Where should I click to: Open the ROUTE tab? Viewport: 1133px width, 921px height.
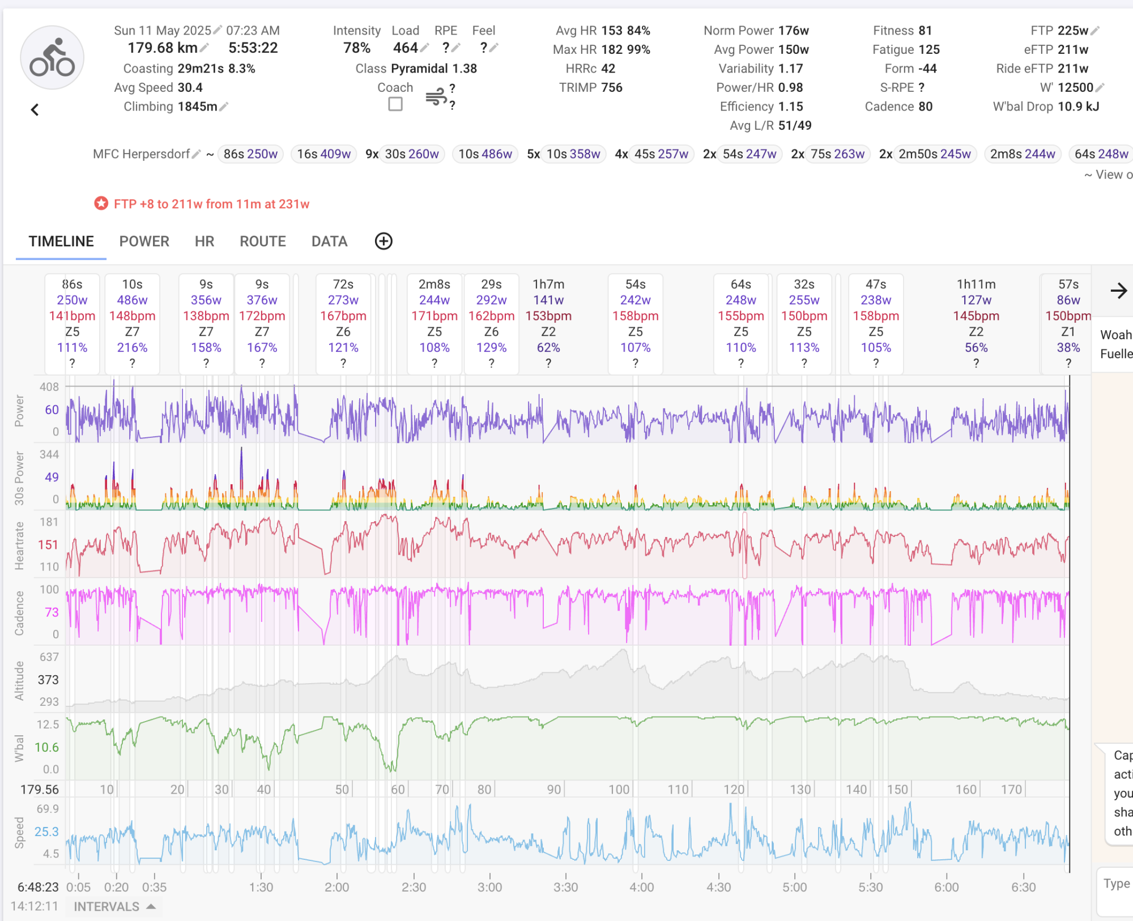(262, 241)
